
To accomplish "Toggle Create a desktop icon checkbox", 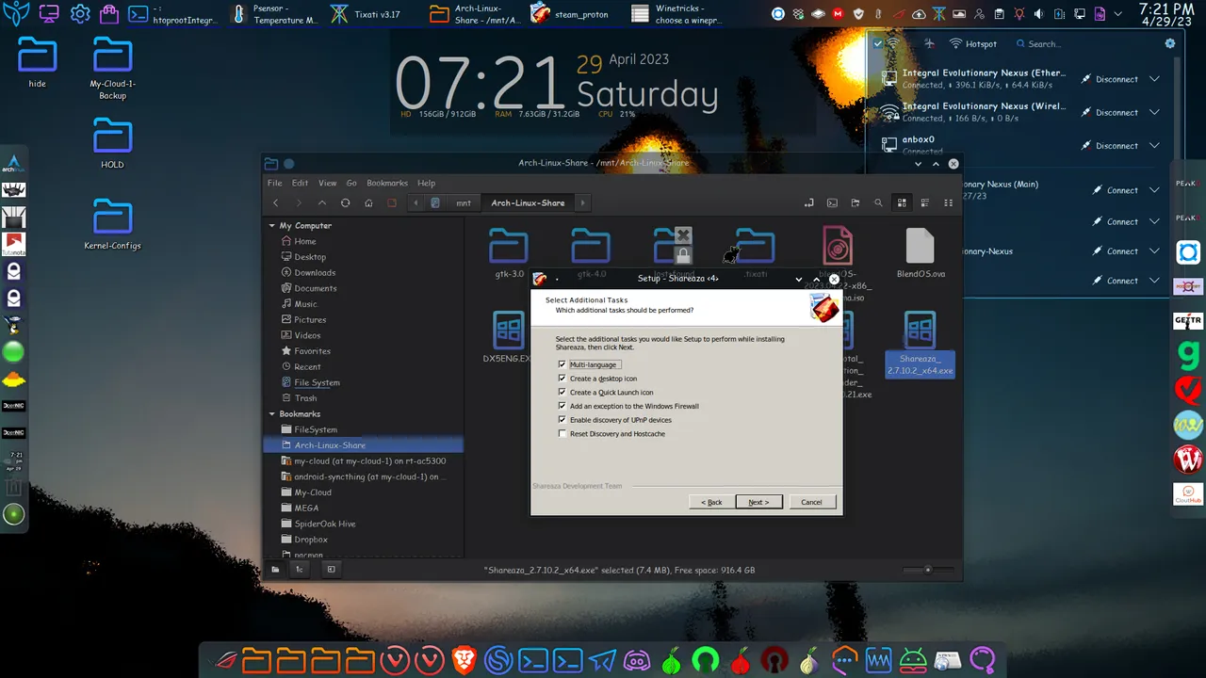I will coord(562,379).
